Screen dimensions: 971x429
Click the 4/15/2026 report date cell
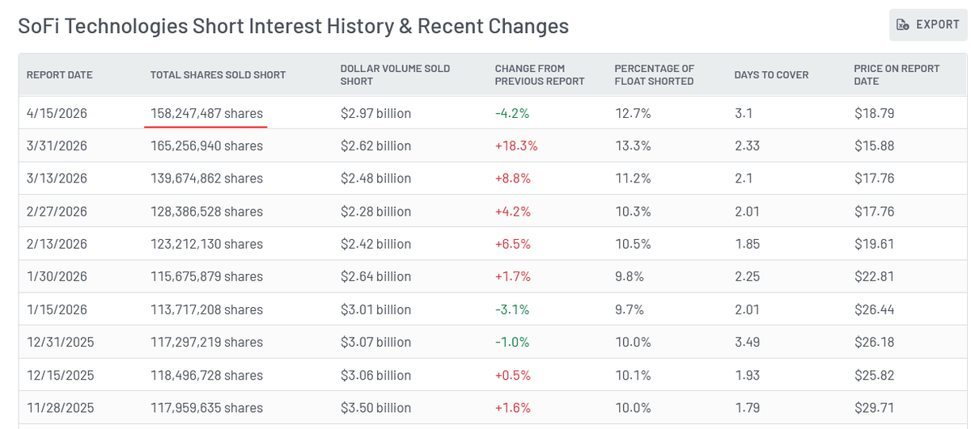click(57, 114)
